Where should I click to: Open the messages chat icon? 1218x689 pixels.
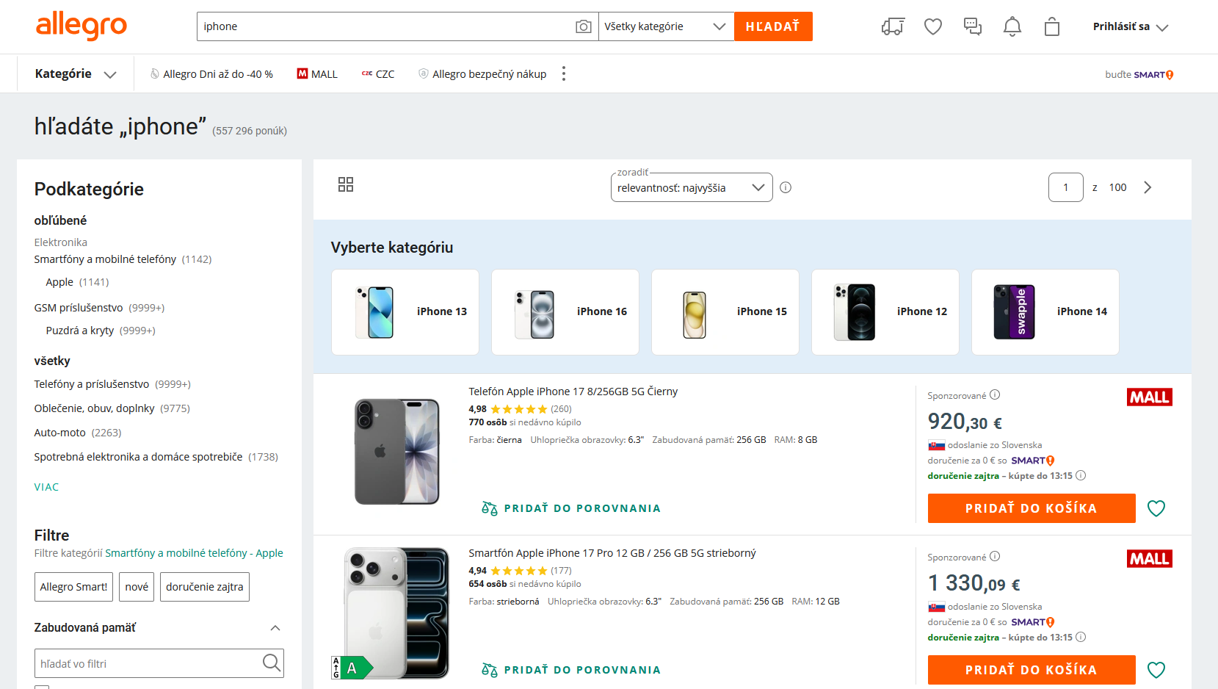pyautogui.click(x=973, y=26)
